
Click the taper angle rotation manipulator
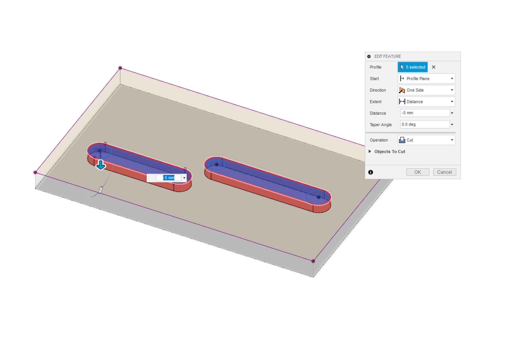(x=100, y=190)
